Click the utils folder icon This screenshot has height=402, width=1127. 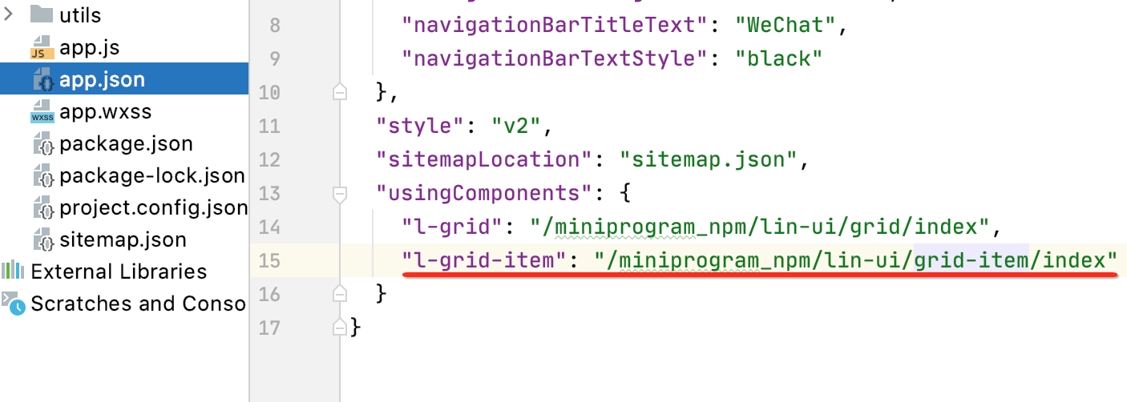coord(42,14)
